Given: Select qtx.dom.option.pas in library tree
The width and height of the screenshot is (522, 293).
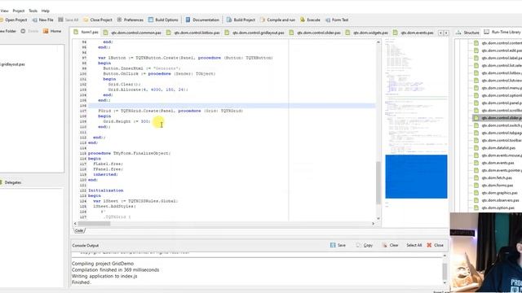Looking at the screenshot, I should (x=494, y=208).
